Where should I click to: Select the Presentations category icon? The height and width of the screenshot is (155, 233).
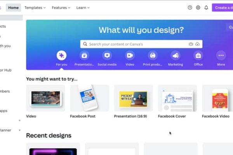[84, 55]
